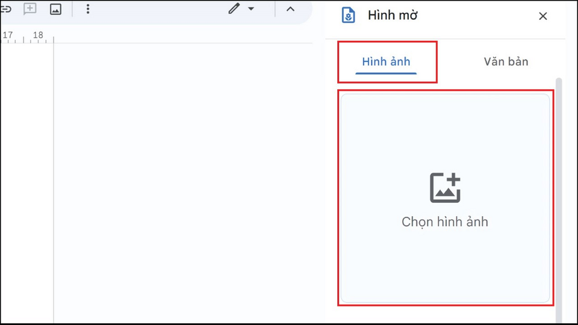Image resolution: width=578 pixels, height=325 pixels.
Task: Switch to the Hình ảnh tab
Action: pyautogui.click(x=386, y=61)
